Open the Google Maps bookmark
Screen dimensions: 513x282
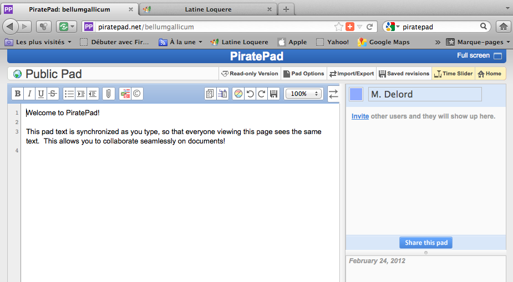(384, 42)
